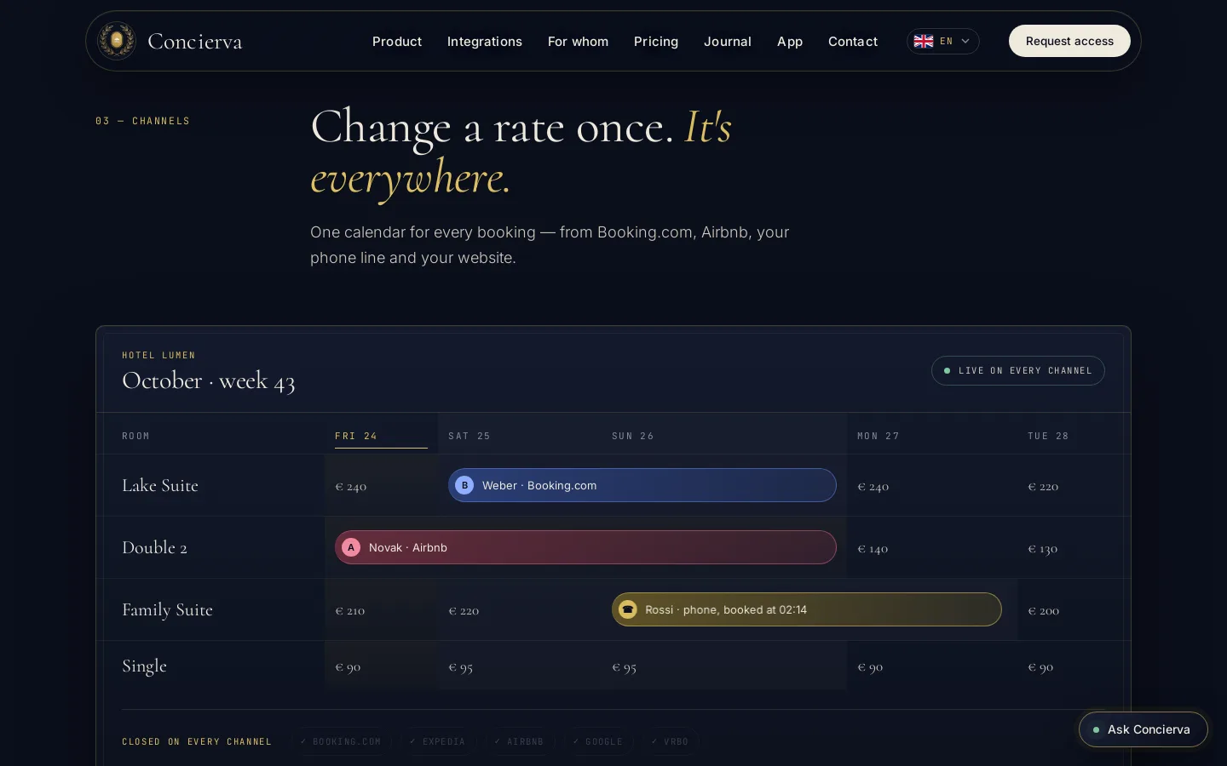
Task: Click the Concierva crest logo icon
Action: tap(117, 41)
